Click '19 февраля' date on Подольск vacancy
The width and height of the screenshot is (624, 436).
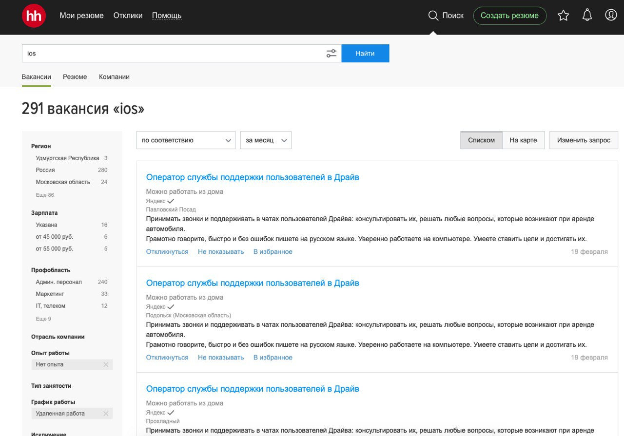coord(589,358)
